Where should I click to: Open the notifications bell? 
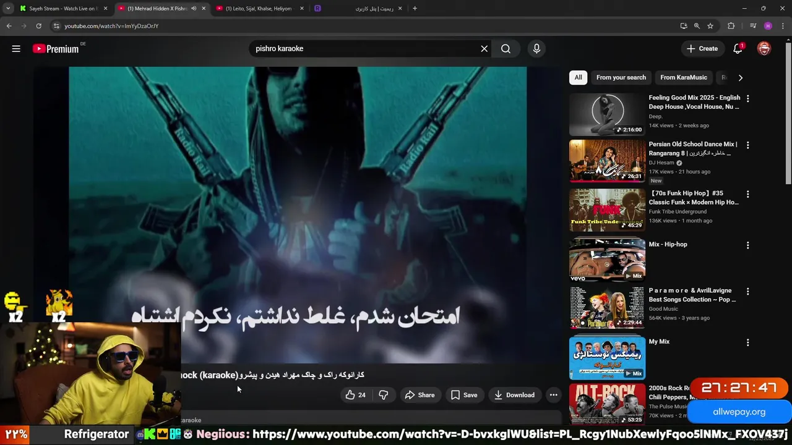[738, 49]
